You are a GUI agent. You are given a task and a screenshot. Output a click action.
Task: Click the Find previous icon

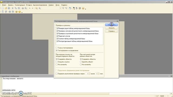pyautogui.click(x=63, y=8)
